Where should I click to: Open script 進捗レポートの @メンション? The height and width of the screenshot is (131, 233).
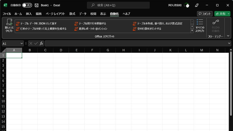tap(91, 29)
